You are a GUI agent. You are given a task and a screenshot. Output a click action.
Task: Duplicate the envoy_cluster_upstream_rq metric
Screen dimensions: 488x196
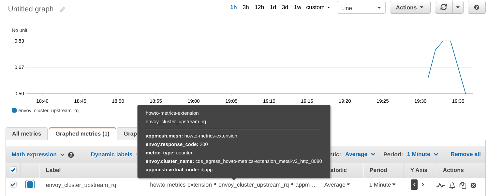point(463,185)
